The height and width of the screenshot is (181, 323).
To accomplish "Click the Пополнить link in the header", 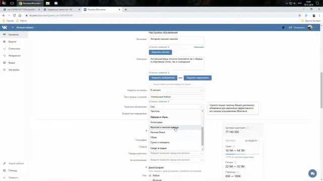I will (299, 28).
